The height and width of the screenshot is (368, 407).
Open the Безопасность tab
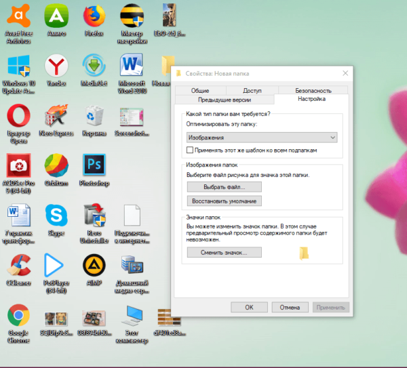click(313, 91)
